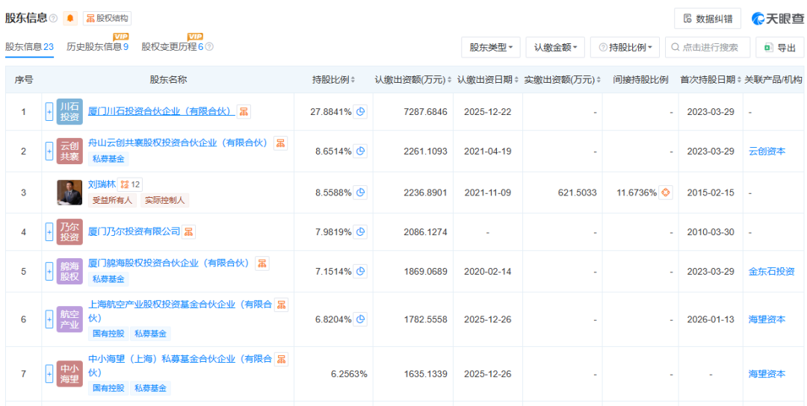Switch to the 股权变更历程 6 tab

[x=173, y=47]
